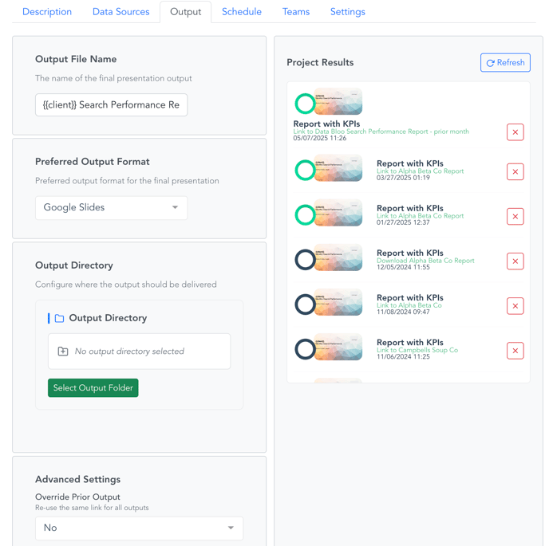Open the Link to Campbells Soup Co
Screen dimensions: 549x546
(x=417, y=350)
